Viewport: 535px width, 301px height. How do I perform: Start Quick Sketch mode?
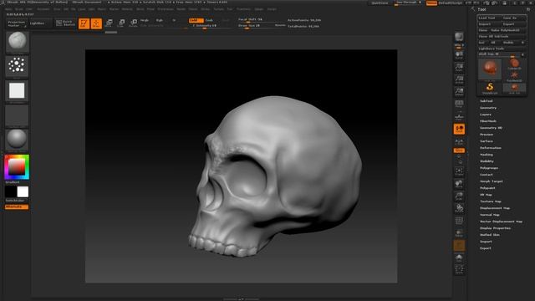click(65, 23)
